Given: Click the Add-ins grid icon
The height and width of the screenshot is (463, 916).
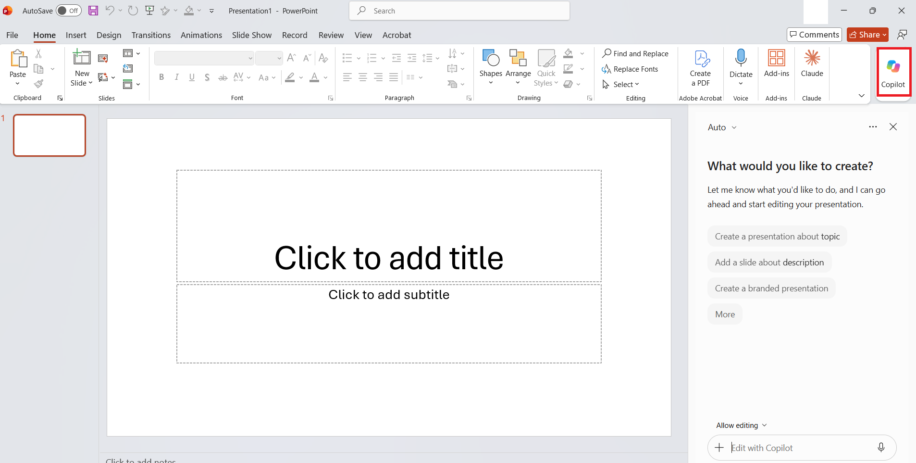Looking at the screenshot, I should tap(776, 58).
